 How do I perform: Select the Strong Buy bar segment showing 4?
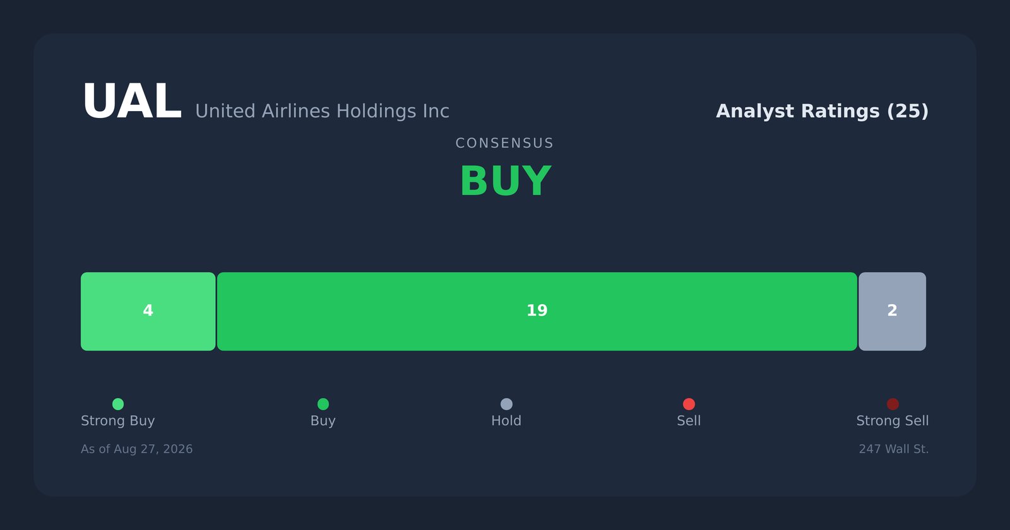[148, 312]
